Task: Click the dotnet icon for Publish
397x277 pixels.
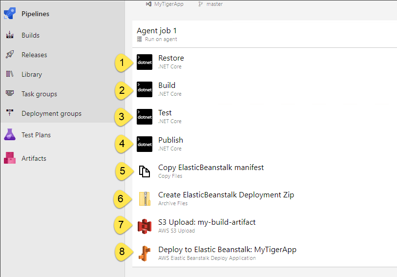Action: 145,144
